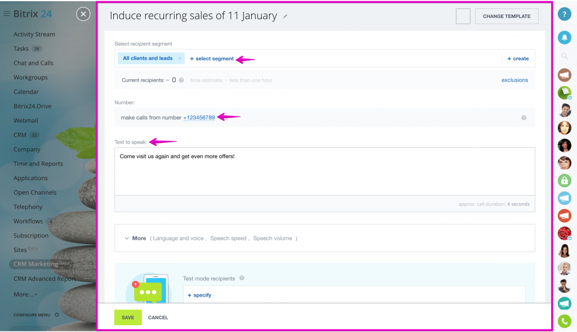Viewport: 577px width, 332px height.
Task: Open the teal megaphone chat icon
Action: pyautogui.click(x=564, y=303)
